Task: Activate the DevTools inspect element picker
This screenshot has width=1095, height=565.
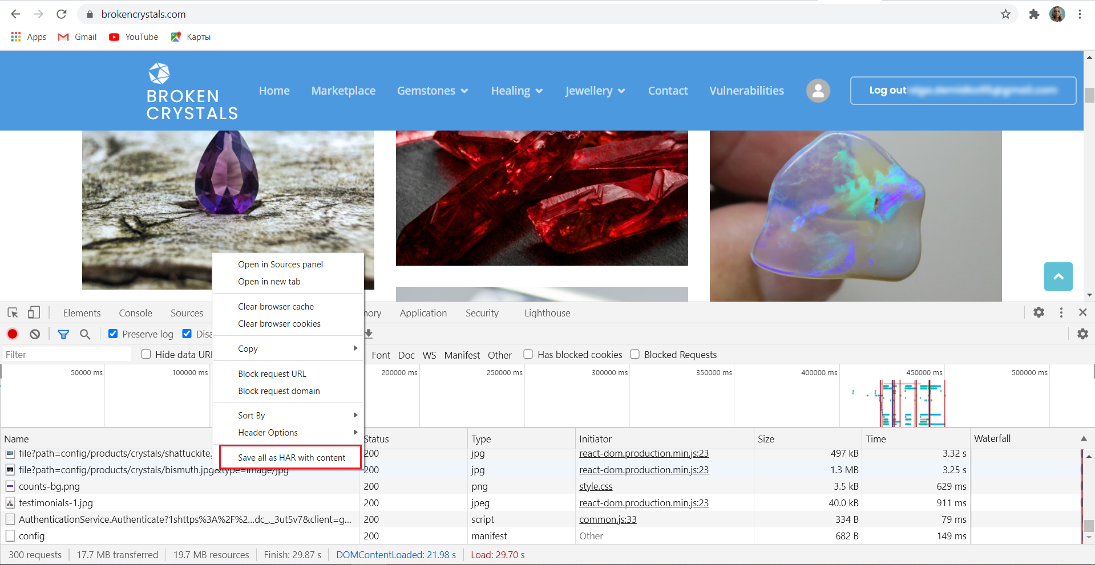Action: [x=13, y=312]
